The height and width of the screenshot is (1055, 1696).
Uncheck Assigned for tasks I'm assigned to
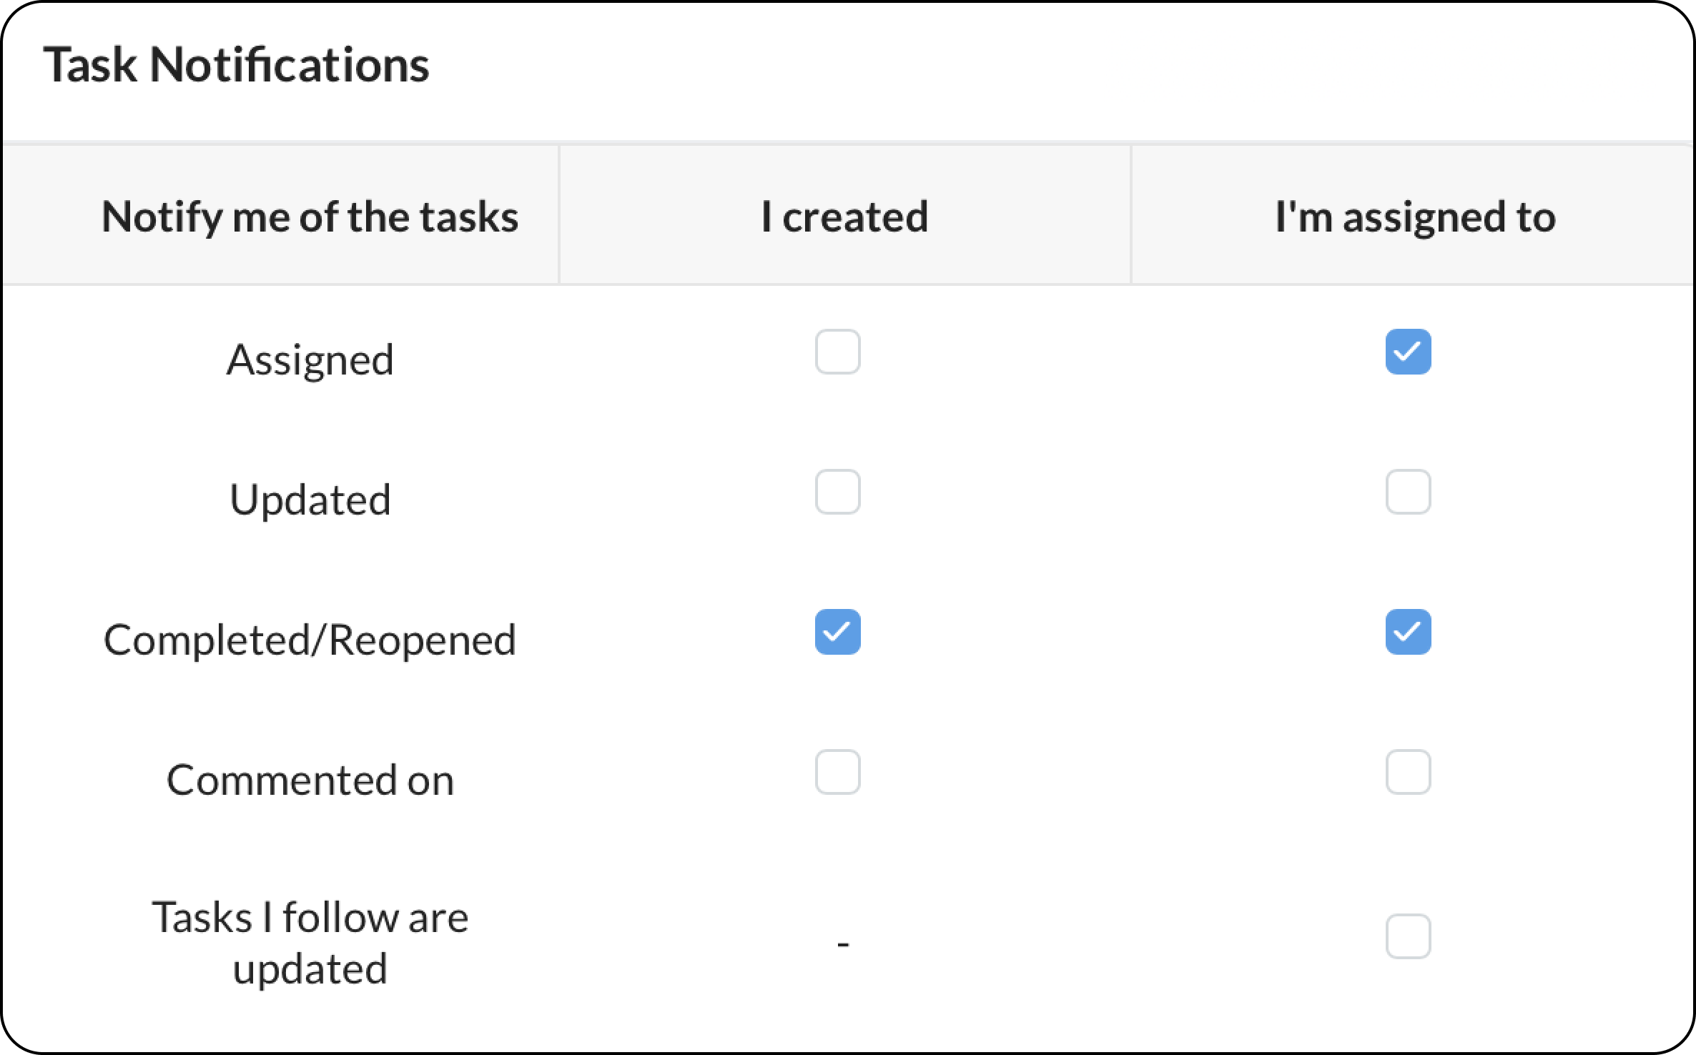(x=1408, y=352)
